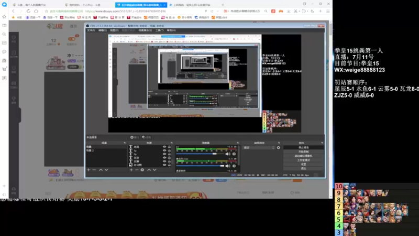Adjust second mixer channel volume slider
419x236 pixels.
coord(200,166)
